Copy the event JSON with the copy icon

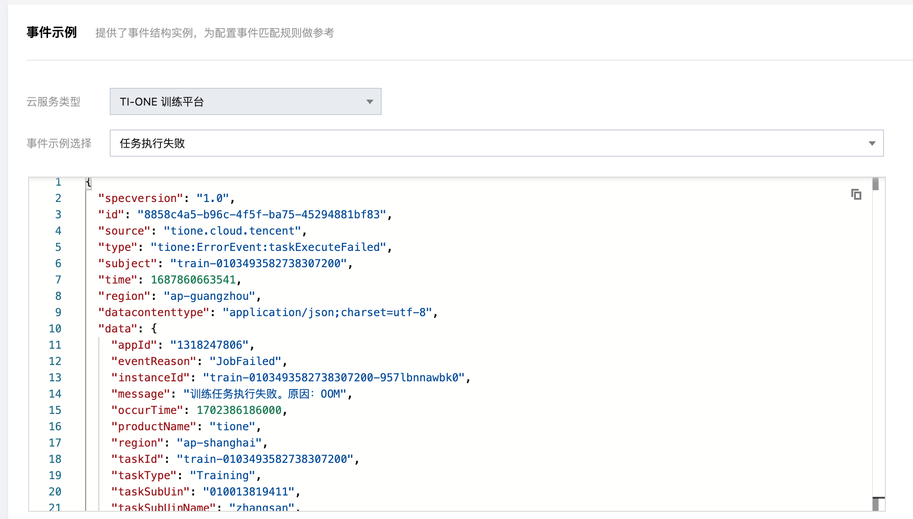pyautogui.click(x=856, y=194)
